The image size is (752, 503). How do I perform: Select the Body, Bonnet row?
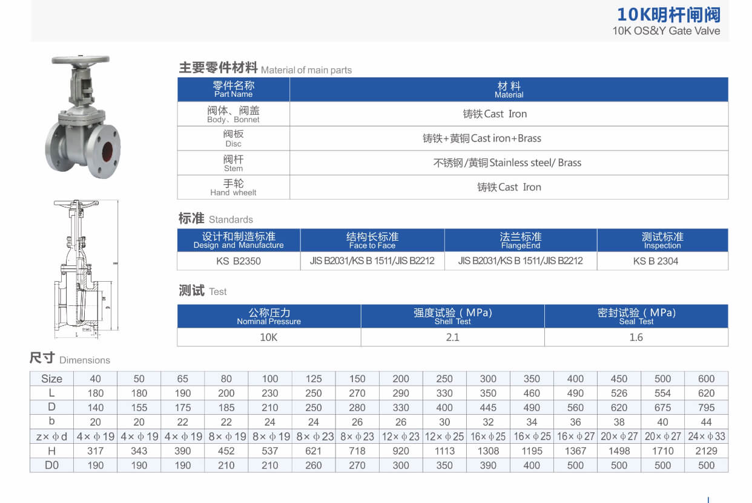coord(233,114)
